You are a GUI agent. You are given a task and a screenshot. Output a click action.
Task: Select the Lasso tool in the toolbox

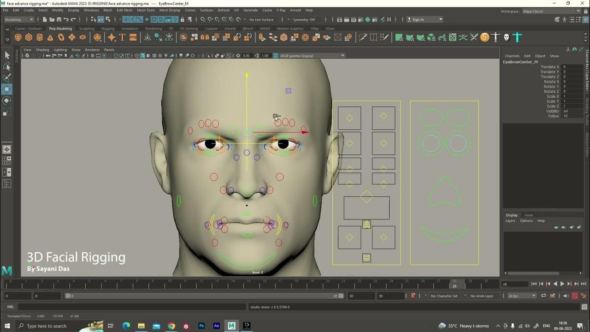click(7, 66)
